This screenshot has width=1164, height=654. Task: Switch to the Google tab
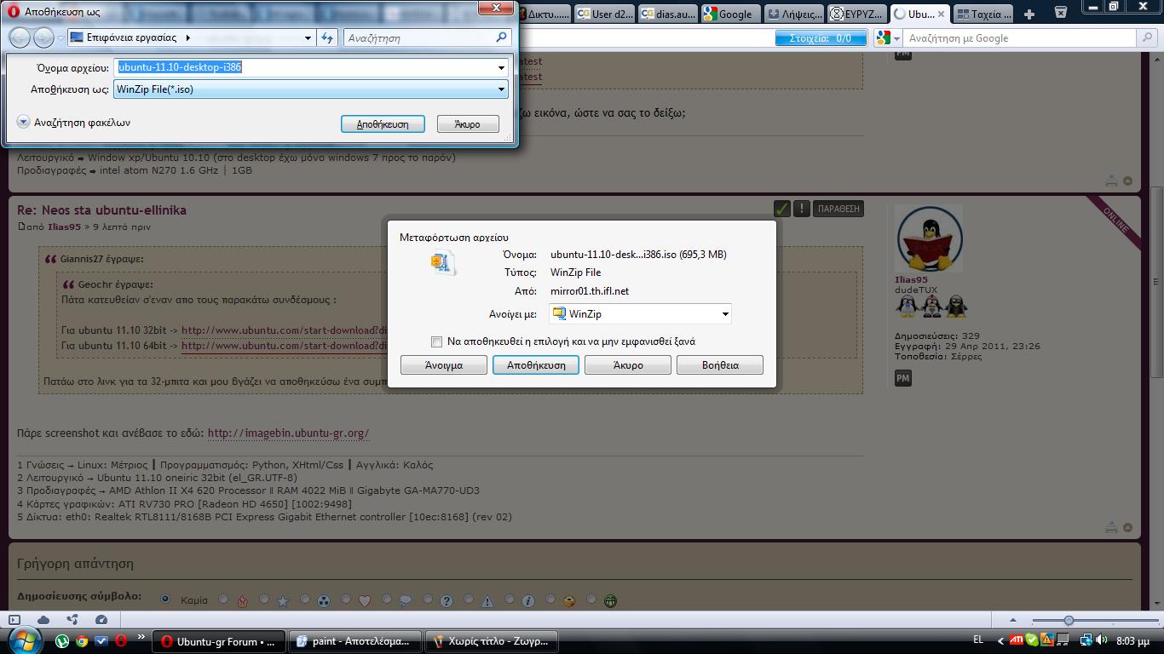pyautogui.click(x=729, y=14)
